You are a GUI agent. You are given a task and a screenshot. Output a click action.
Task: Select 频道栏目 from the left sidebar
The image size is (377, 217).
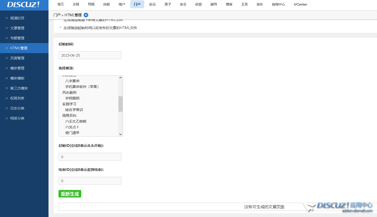tap(17, 18)
